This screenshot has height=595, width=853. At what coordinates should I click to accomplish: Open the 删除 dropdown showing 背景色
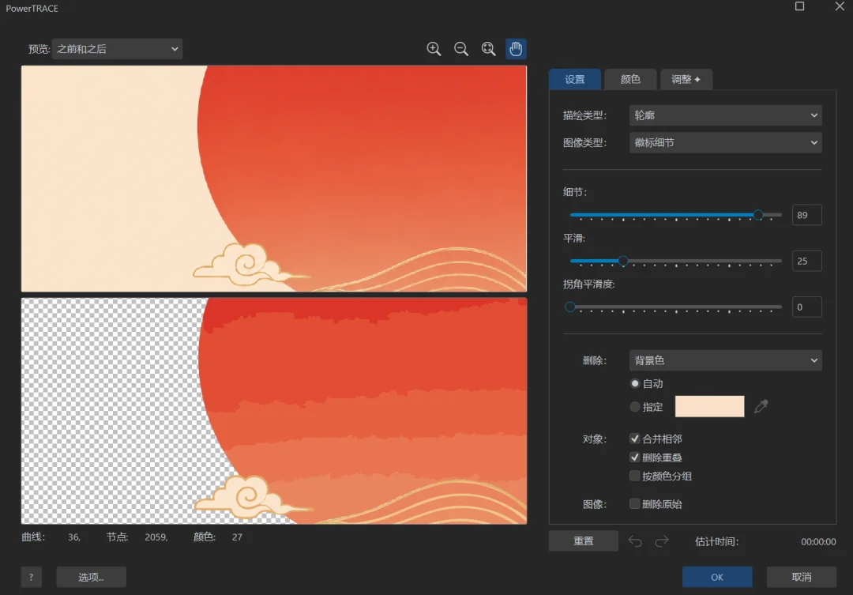pyautogui.click(x=725, y=360)
